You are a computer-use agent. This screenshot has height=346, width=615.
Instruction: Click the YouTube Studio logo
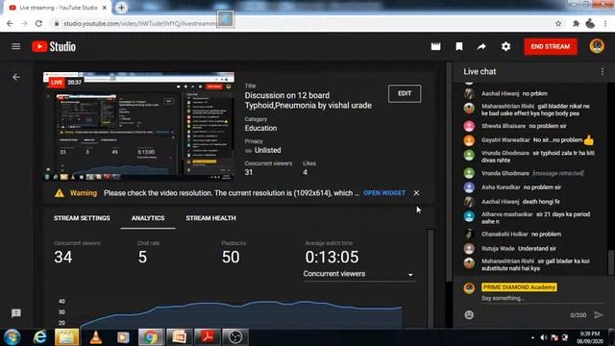pyautogui.click(x=54, y=47)
